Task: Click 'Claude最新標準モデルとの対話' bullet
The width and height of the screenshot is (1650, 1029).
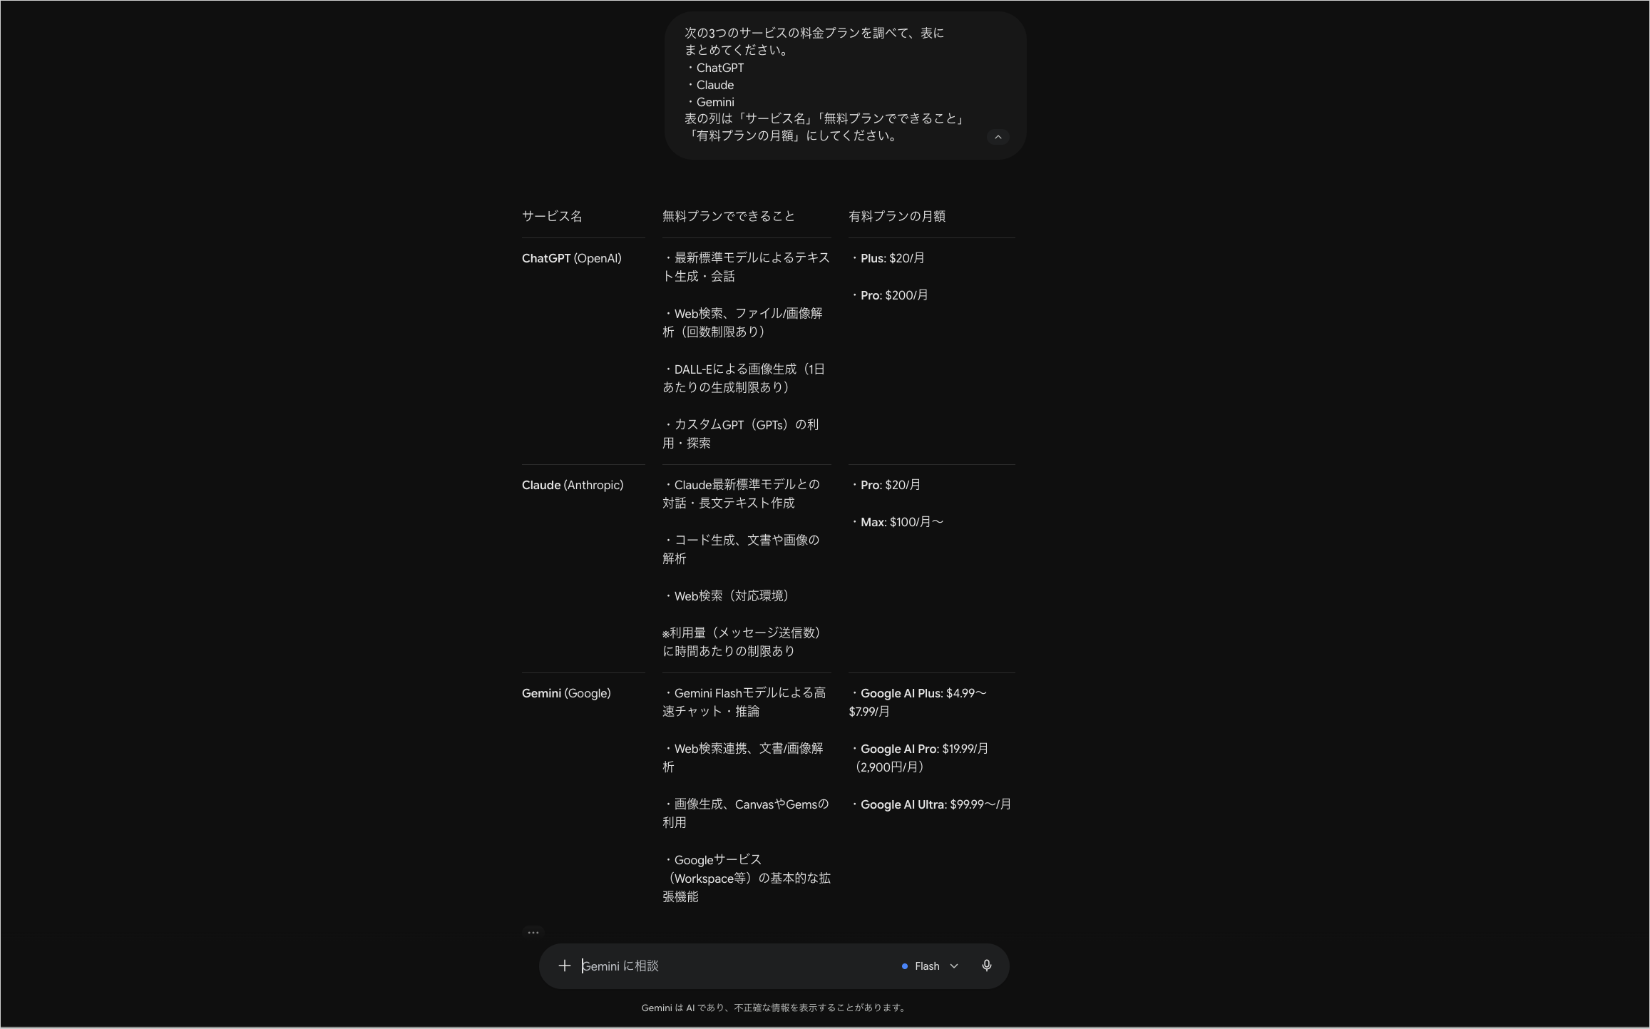Action: 741,493
